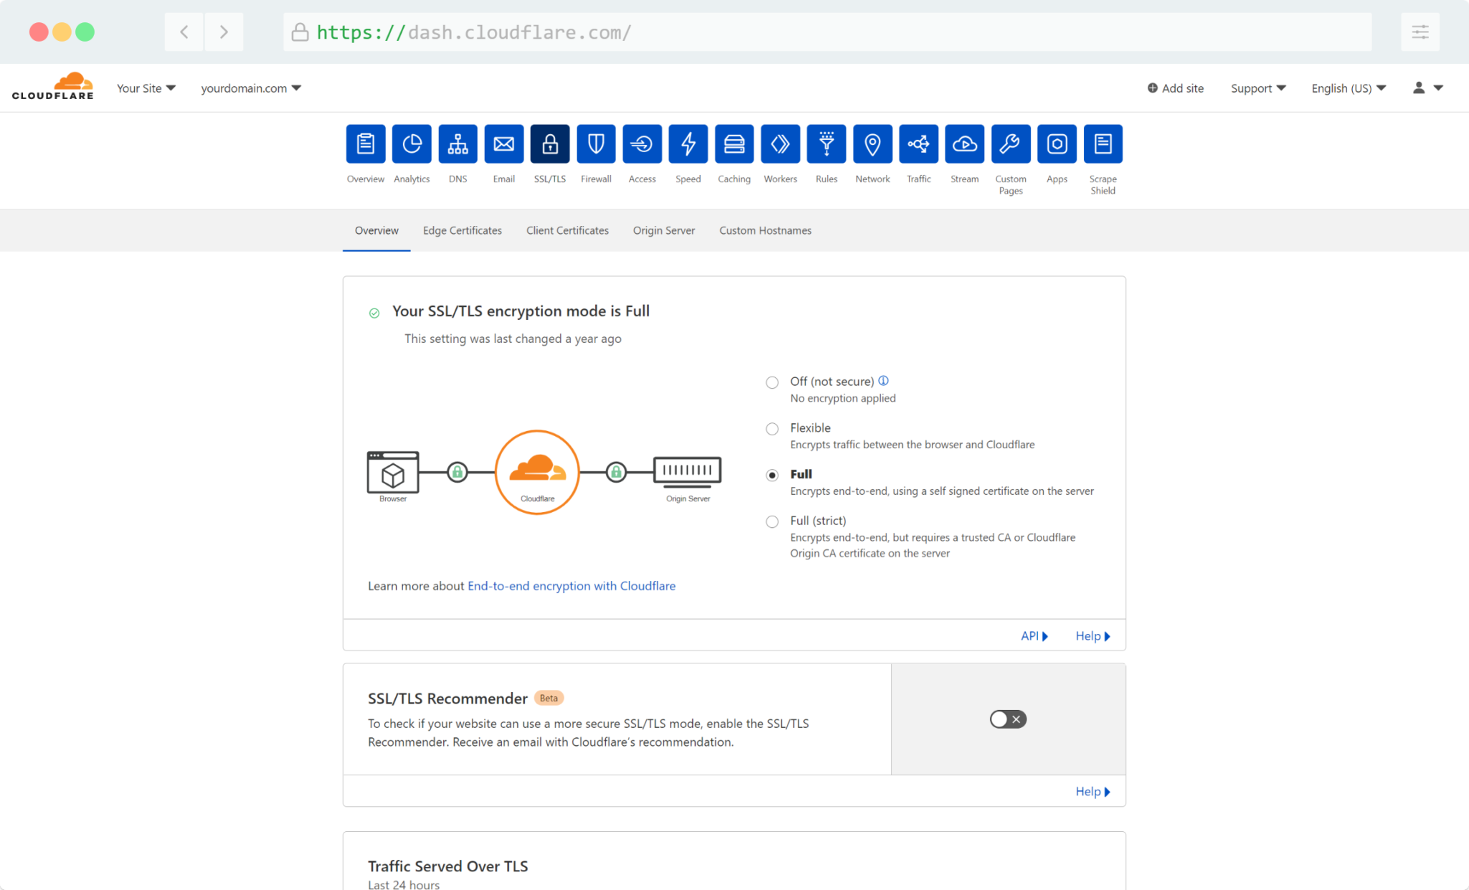The image size is (1469, 890).
Task: Click the green checkmark status icon
Action: pos(374,313)
